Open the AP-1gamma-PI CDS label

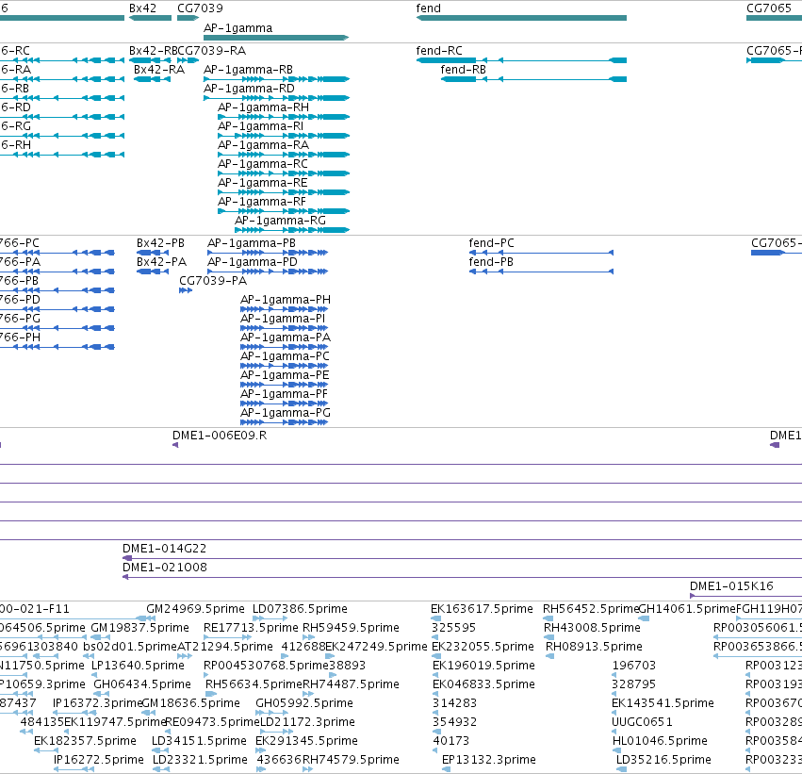click(x=283, y=319)
